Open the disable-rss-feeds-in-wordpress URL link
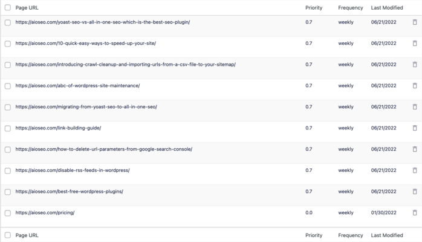Screen dimensions: 422x242 point(73,171)
